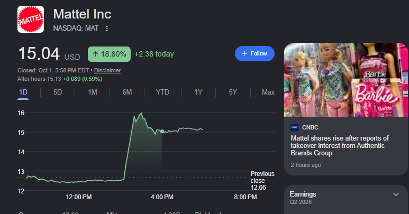Switch chart to 1M range

93,92
